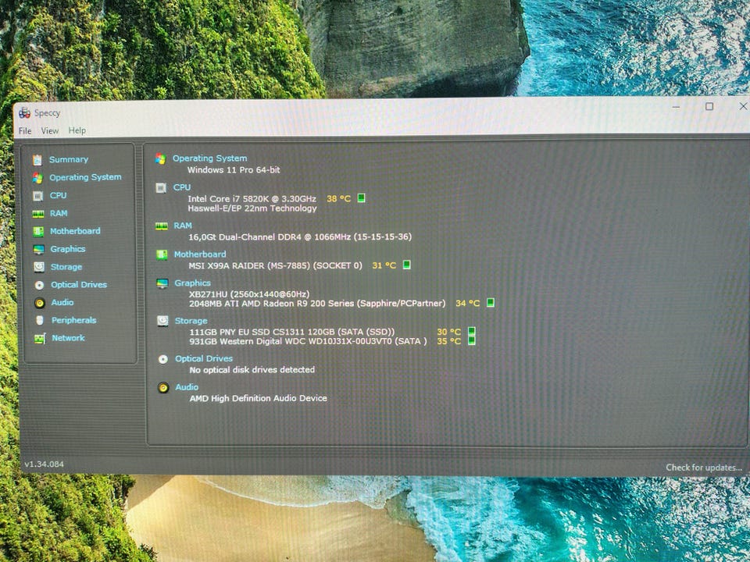Select the Summary sidebar icon
750x562 pixels.
[x=37, y=159]
